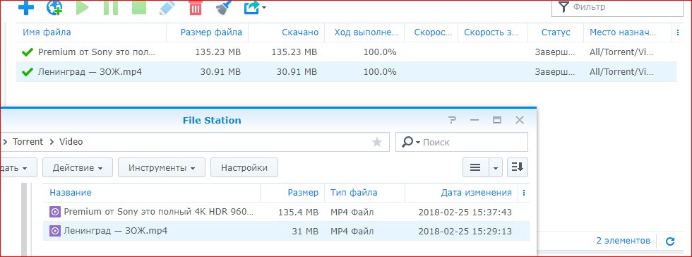This screenshot has width=692, height=257.
Task: Switch to list view mode icon
Action: [x=475, y=167]
